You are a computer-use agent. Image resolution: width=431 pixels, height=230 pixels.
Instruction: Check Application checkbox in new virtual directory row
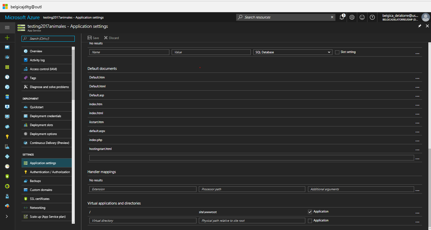click(x=310, y=221)
